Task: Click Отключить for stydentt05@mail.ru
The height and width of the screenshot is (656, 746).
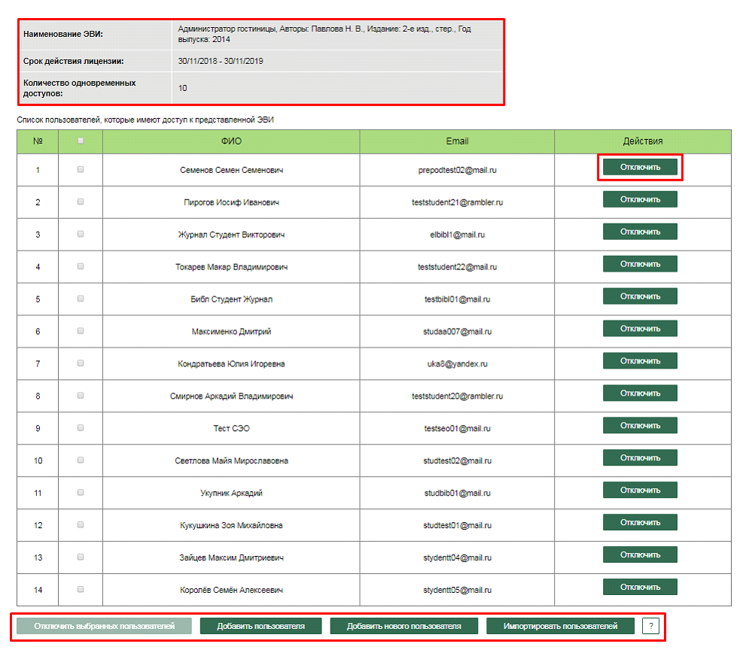Action: [640, 587]
